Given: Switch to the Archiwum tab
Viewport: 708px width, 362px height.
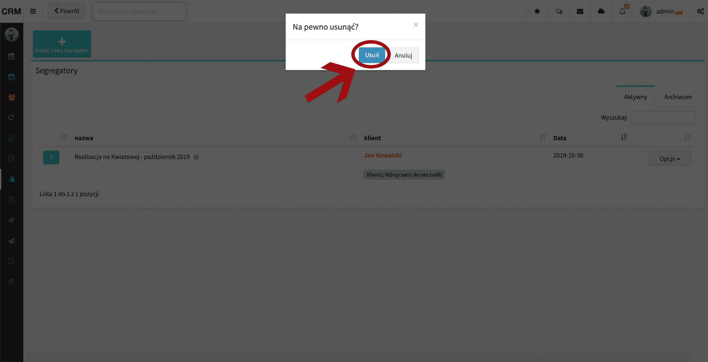Looking at the screenshot, I should [678, 97].
